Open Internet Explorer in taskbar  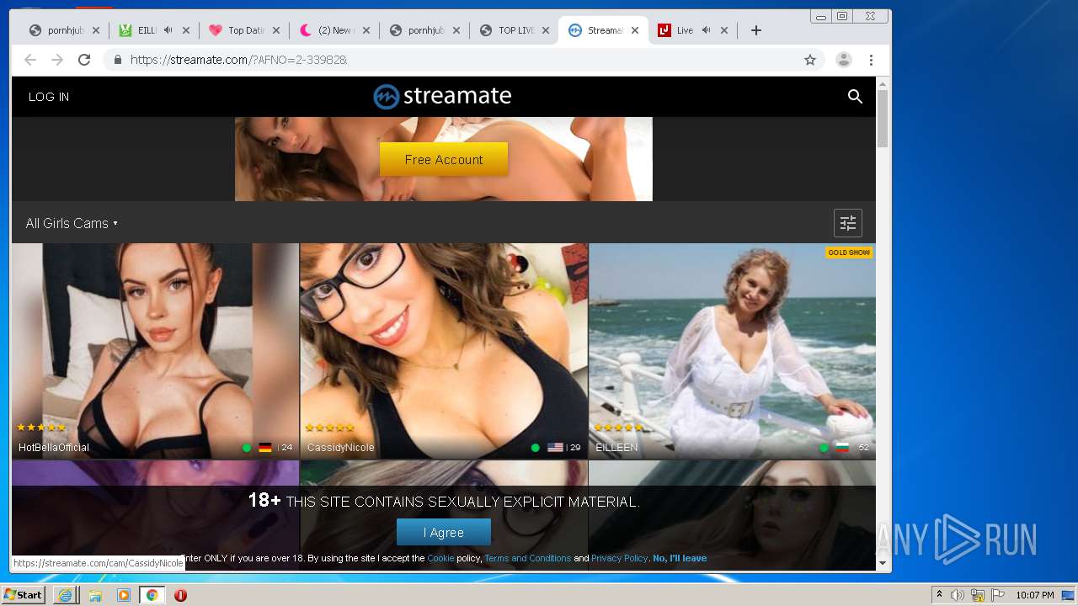pos(65,595)
